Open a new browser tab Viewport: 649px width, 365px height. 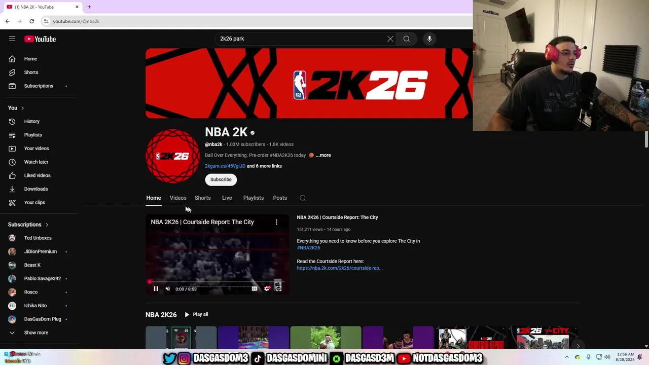click(x=89, y=7)
